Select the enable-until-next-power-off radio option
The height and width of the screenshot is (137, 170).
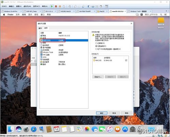point(108,49)
